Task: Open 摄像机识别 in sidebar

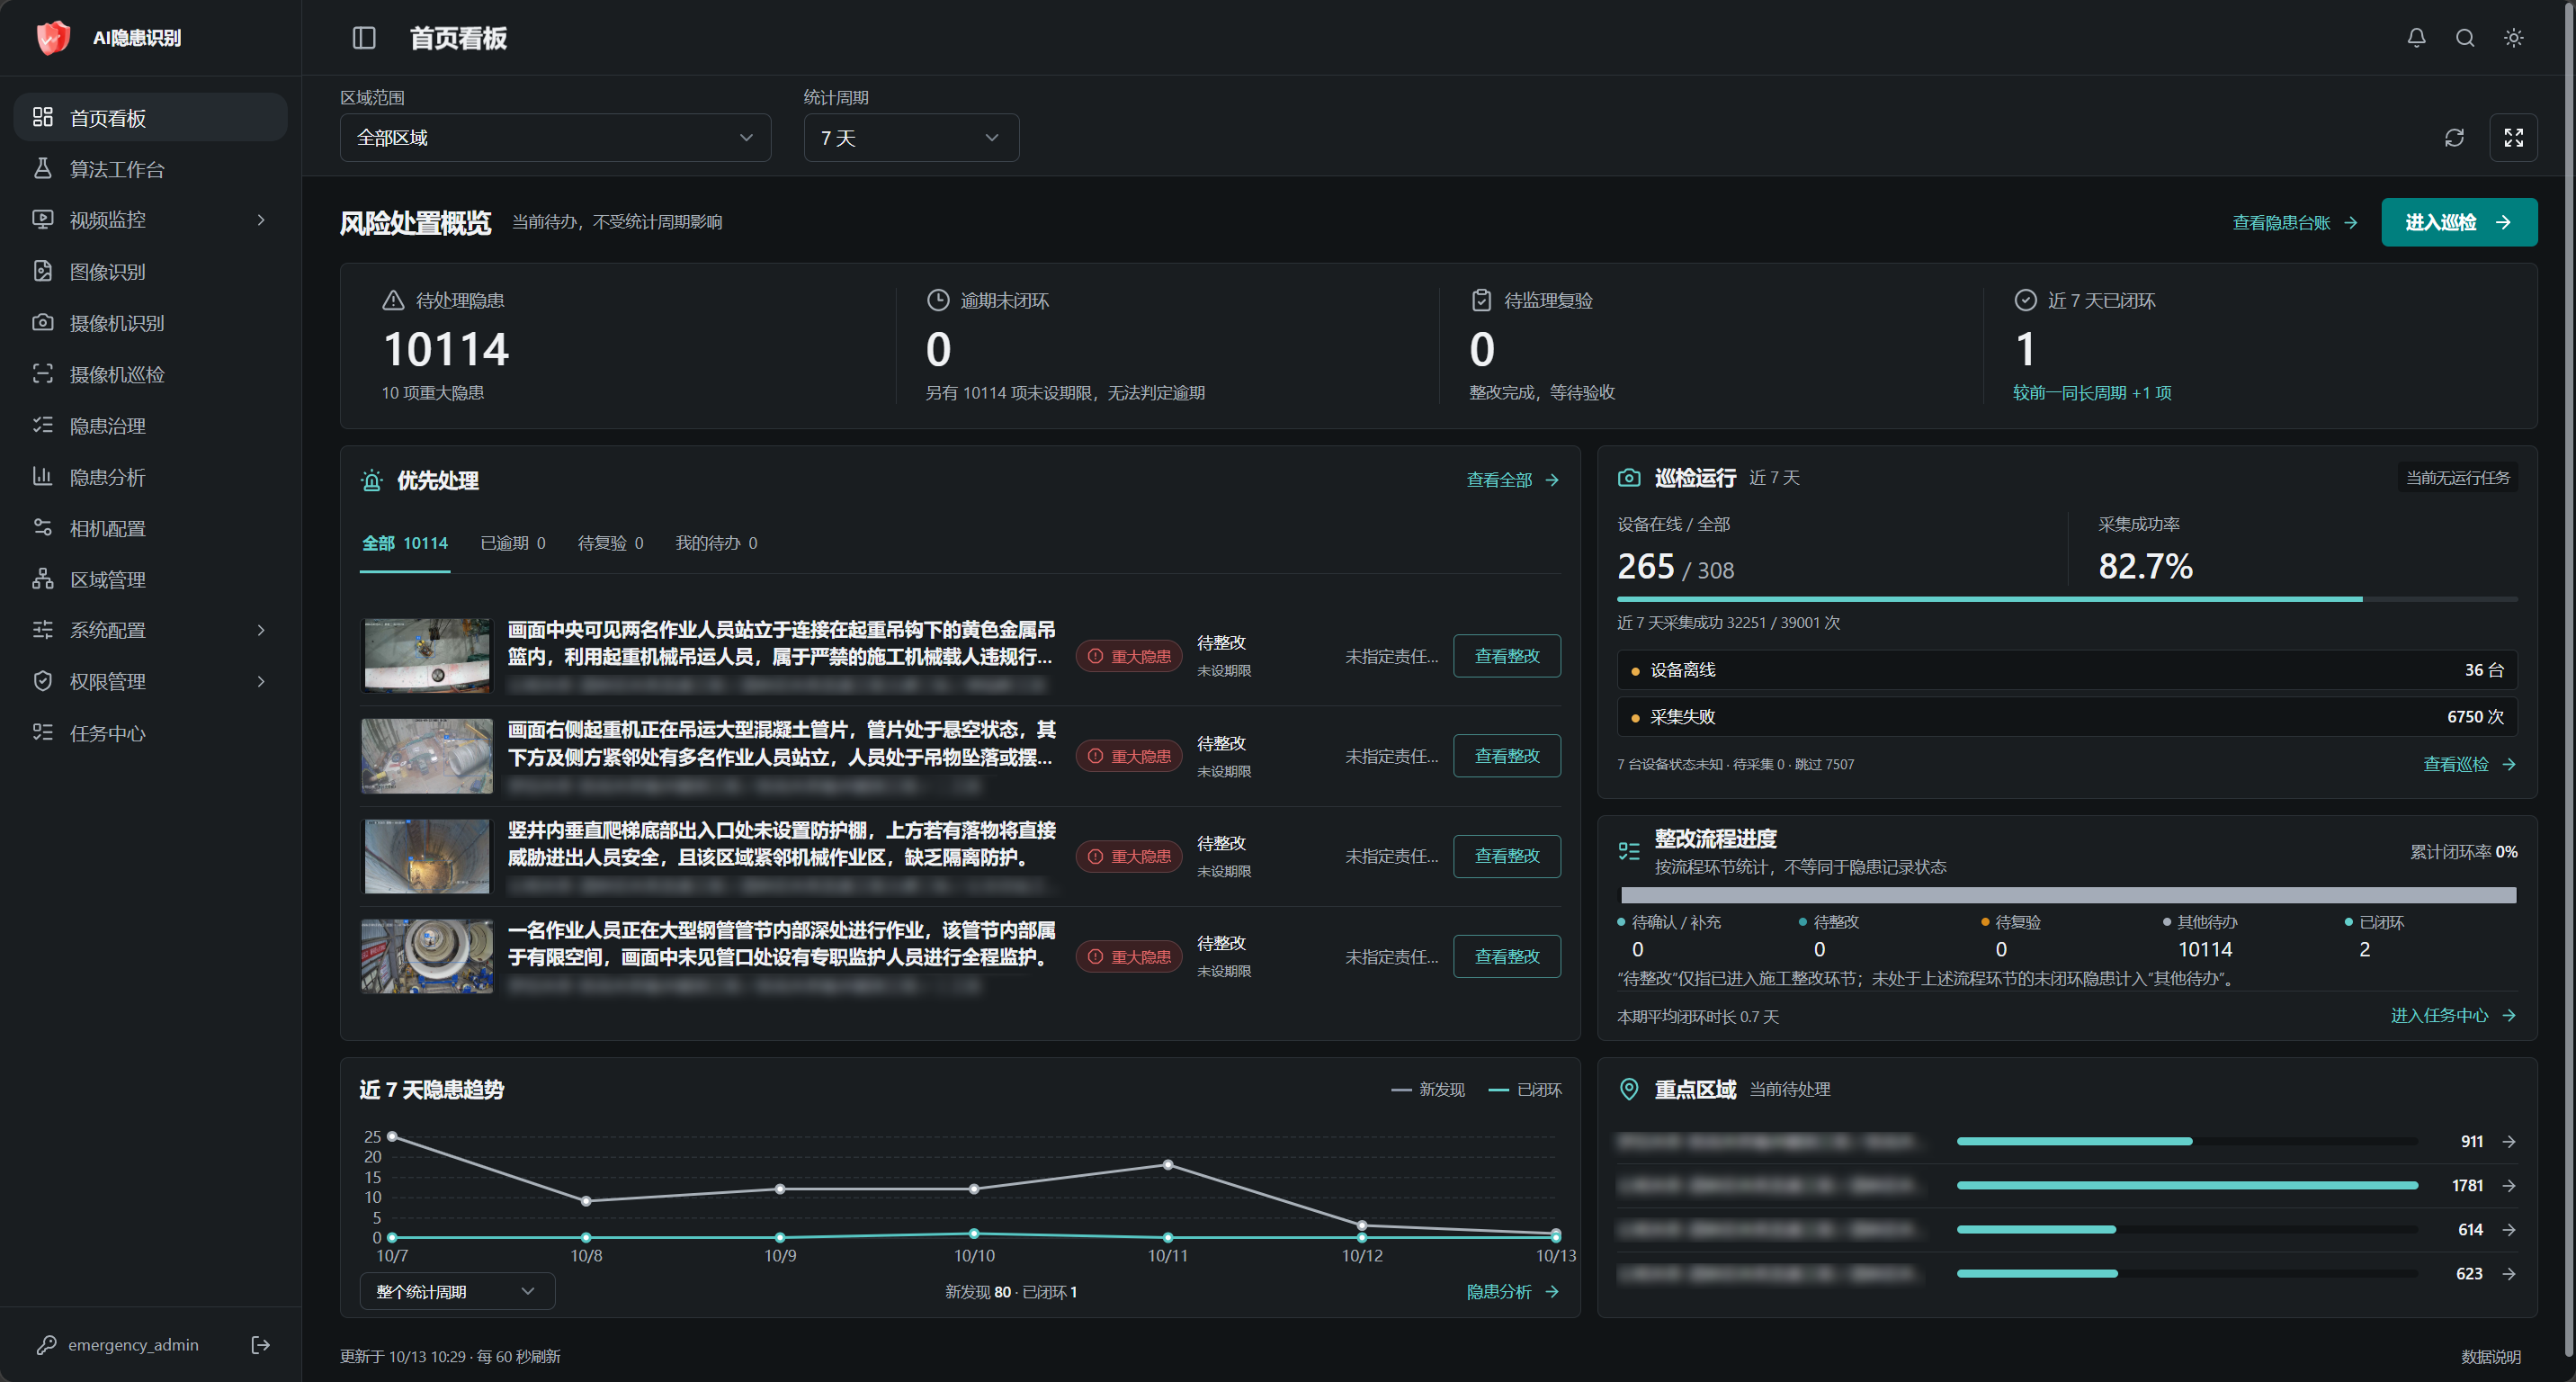Action: coord(150,323)
